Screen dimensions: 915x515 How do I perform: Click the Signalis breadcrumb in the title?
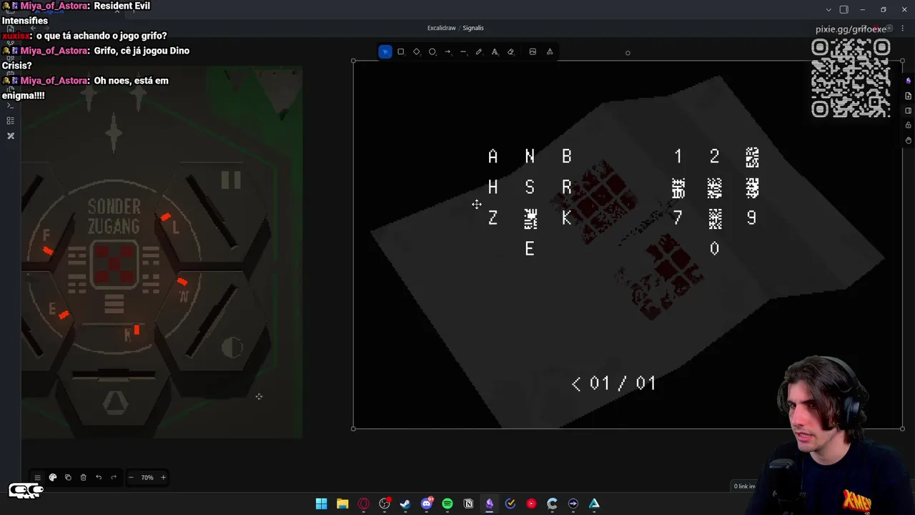(473, 28)
